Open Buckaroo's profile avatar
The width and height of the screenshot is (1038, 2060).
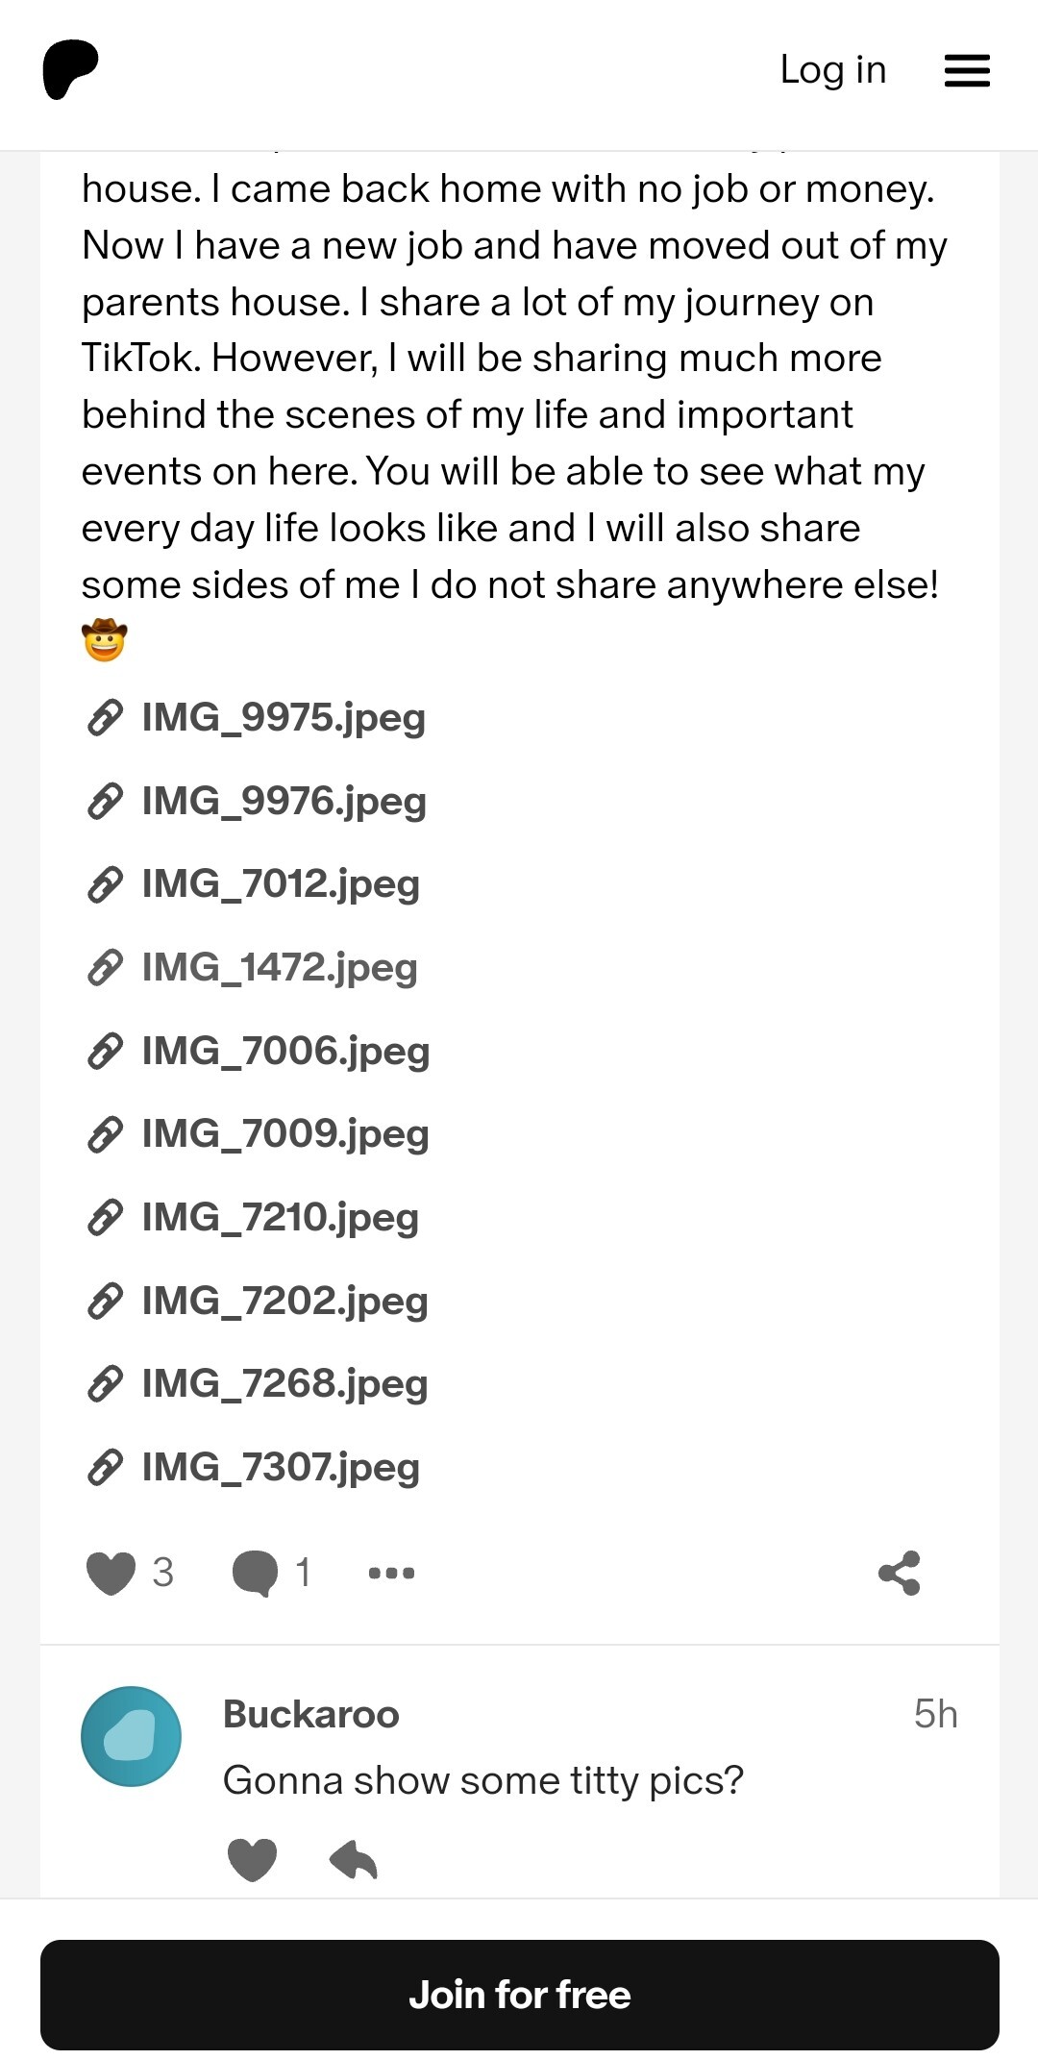point(131,1736)
